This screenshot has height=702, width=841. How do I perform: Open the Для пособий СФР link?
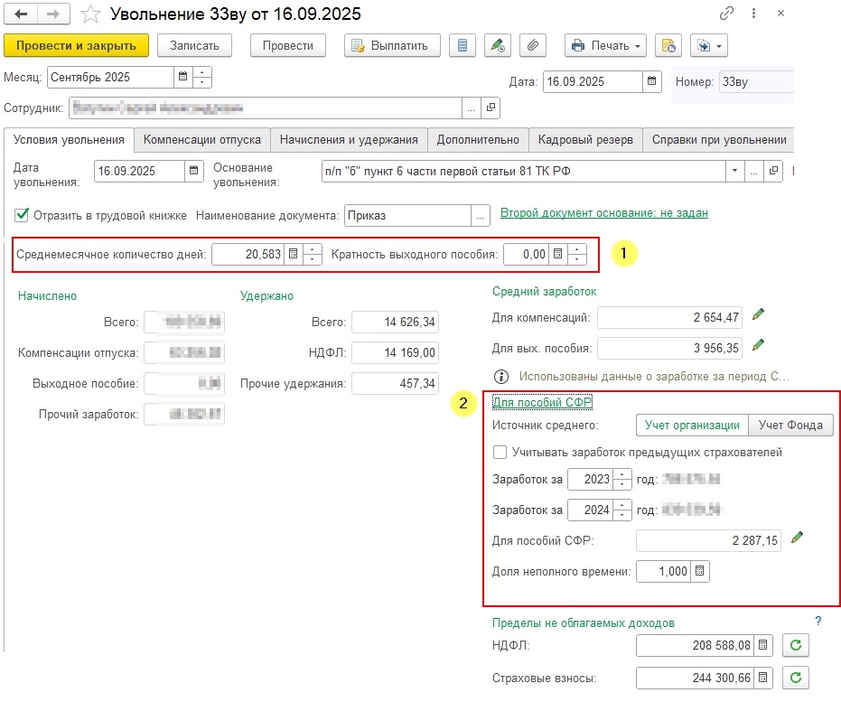[542, 402]
